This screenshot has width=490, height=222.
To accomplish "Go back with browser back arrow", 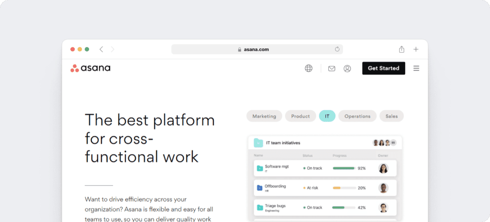I will [x=101, y=49].
